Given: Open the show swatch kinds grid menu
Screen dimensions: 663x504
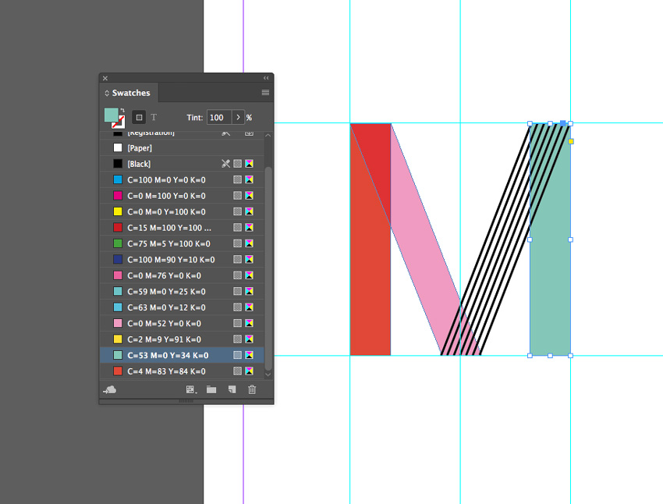Looking at the screenshot, I should [x=192, y=390].
